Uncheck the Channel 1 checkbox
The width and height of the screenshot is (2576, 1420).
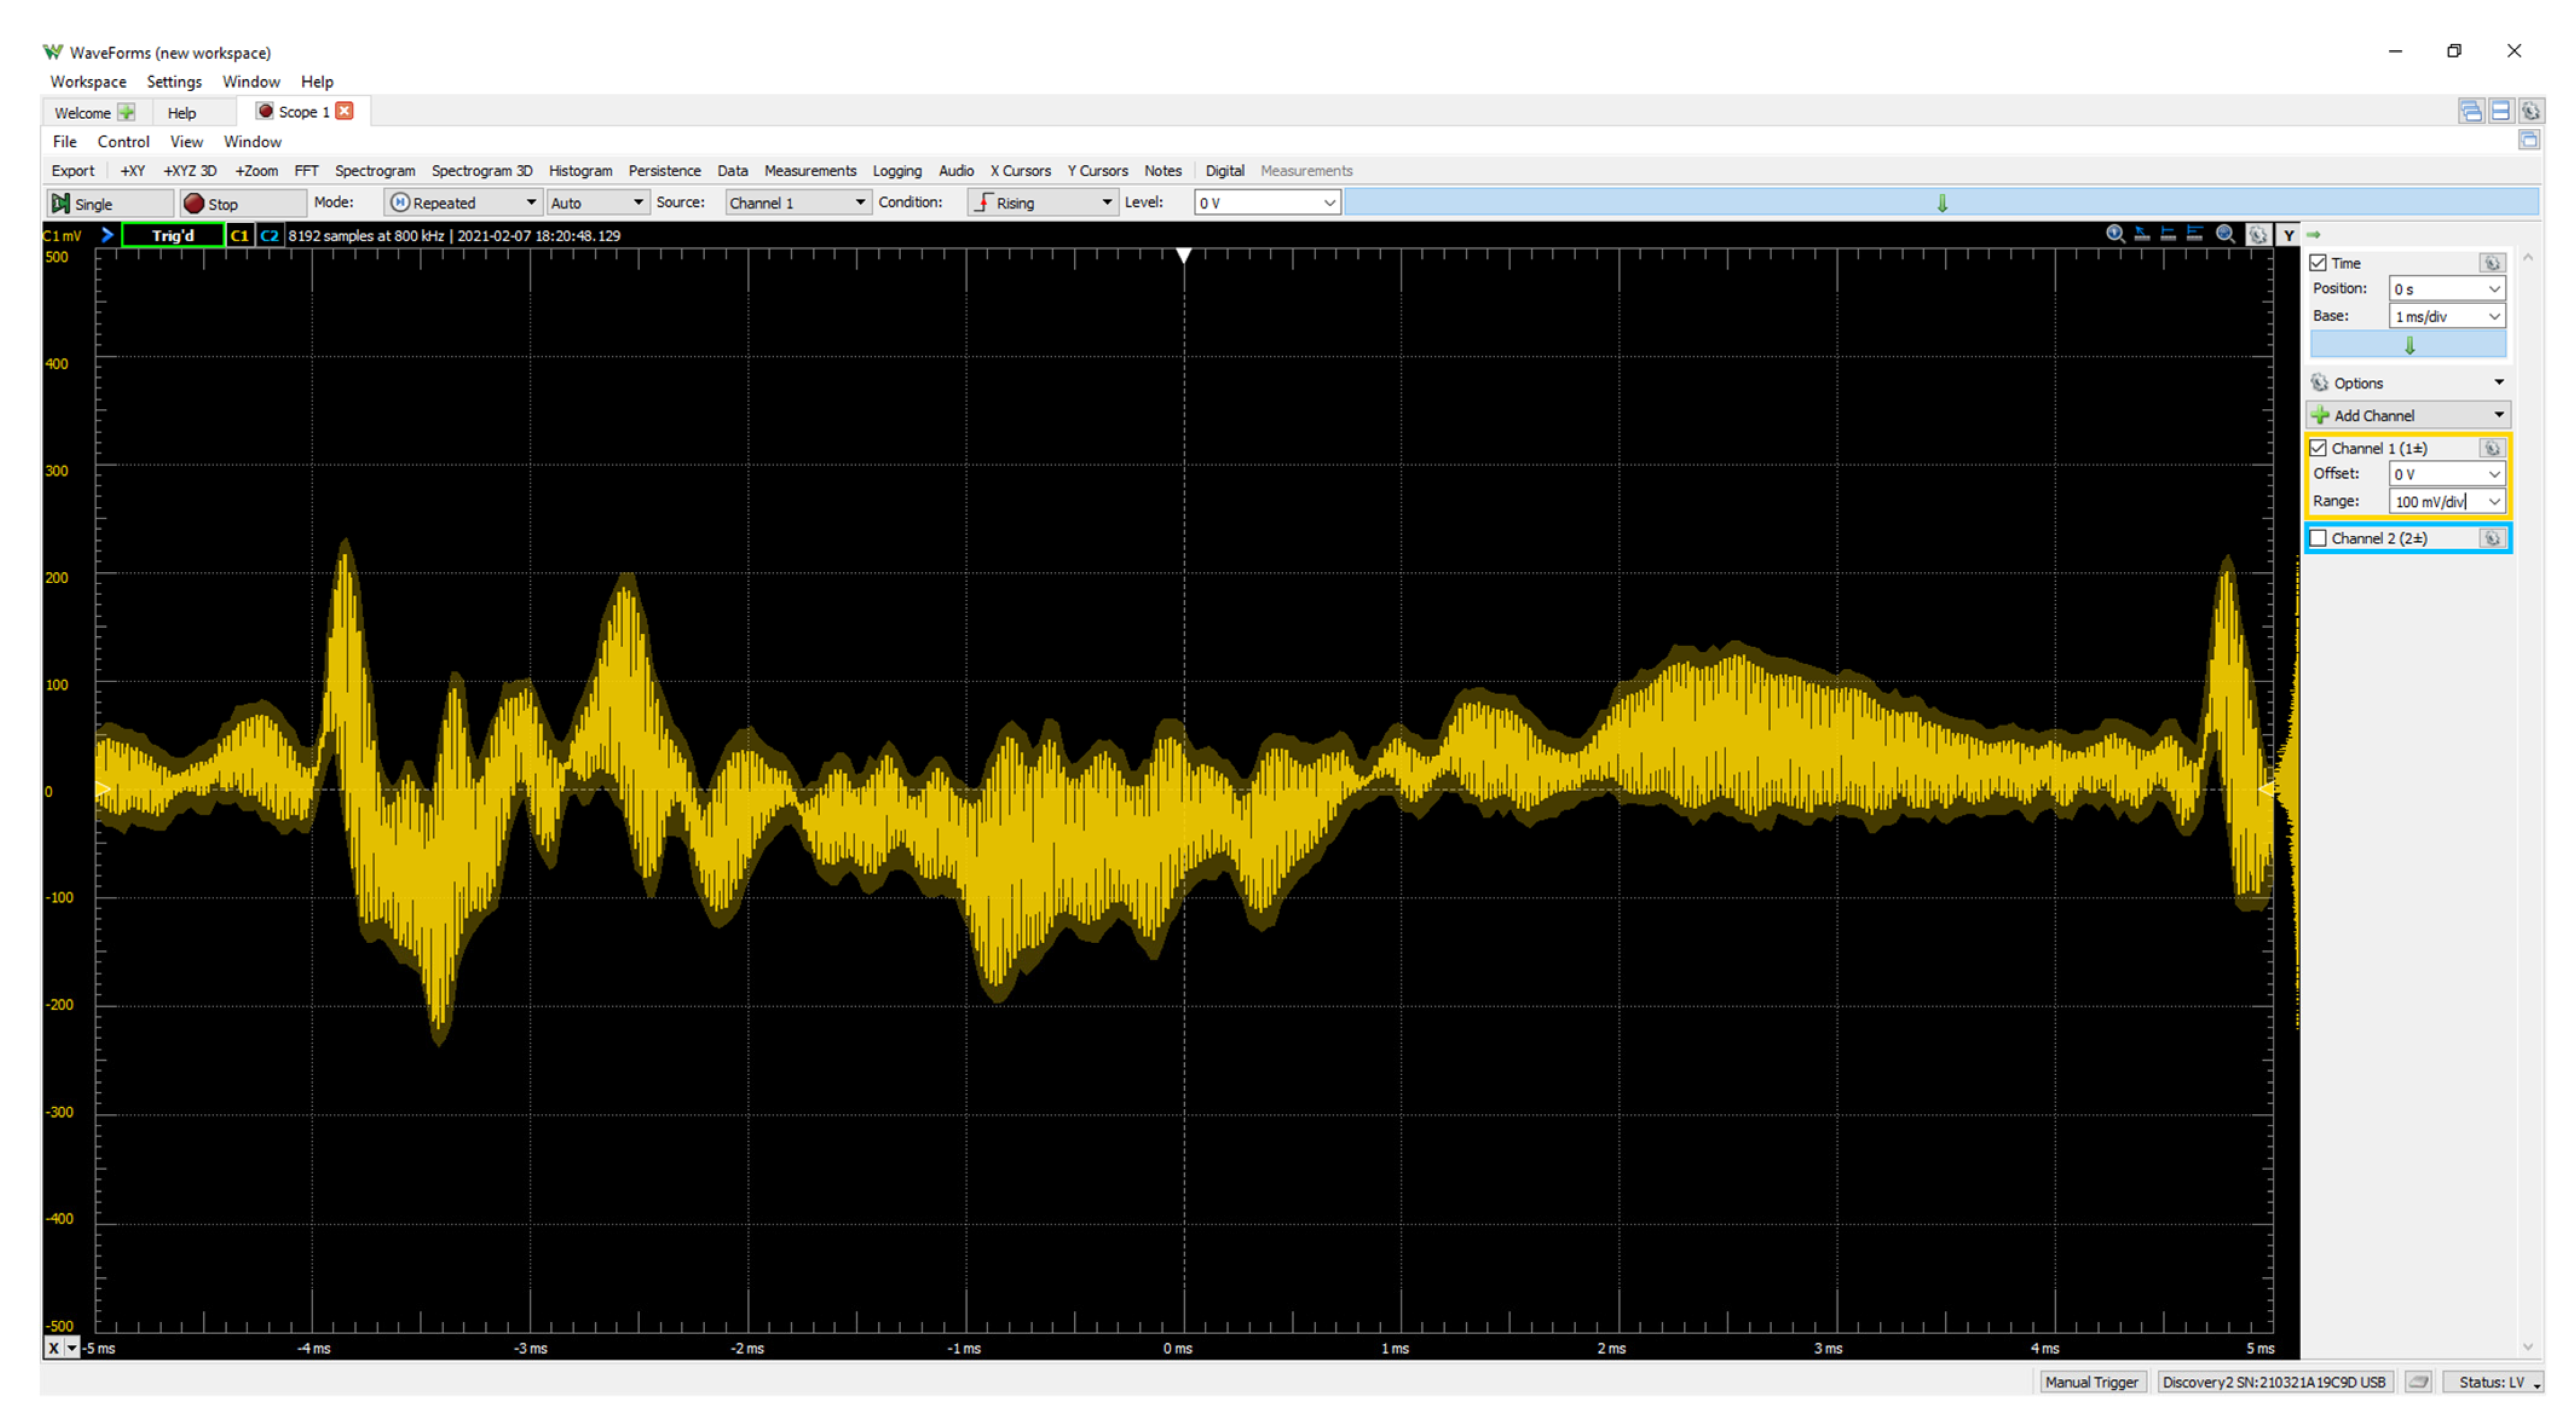[x=2318, y=448]
